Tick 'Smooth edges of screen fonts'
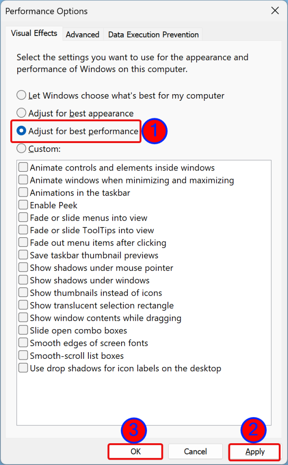Screen dimensions: 288x465 [x=23, y=343]
